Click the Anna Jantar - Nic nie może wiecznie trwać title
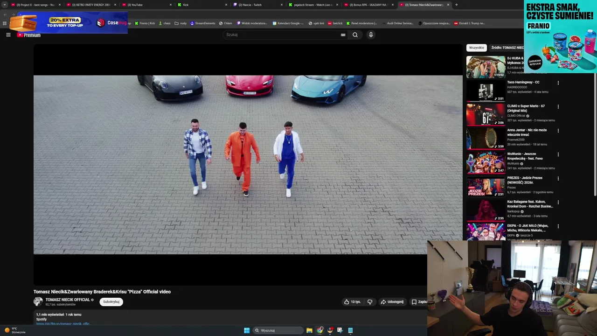Image resolution: width=597 pixels, height=336 pixels. point(527,133)
